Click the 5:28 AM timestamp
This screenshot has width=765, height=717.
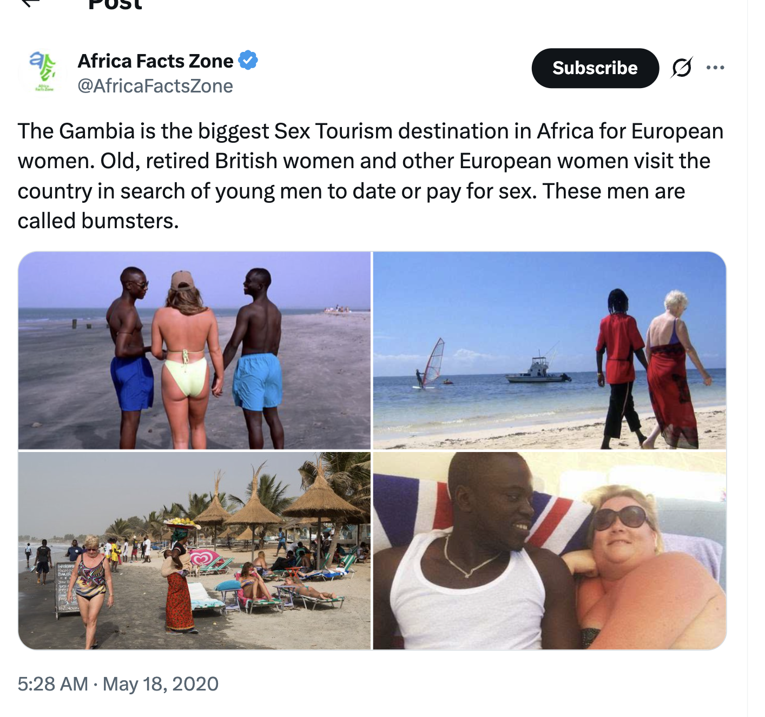click(52, 684)
